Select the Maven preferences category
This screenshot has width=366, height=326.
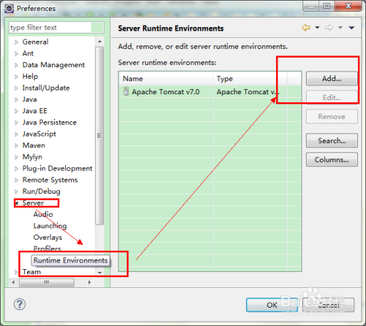point(34,145)
